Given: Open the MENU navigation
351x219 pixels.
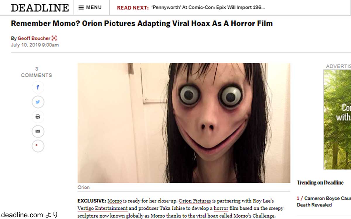Looking at the screenshot, I should pyautogui.click(x=90, y=8).
